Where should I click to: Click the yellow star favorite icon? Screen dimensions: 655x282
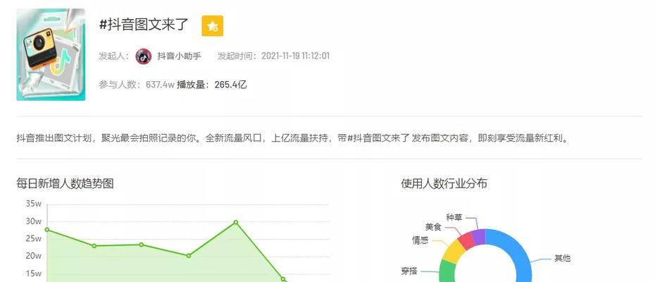click(212, 26)
